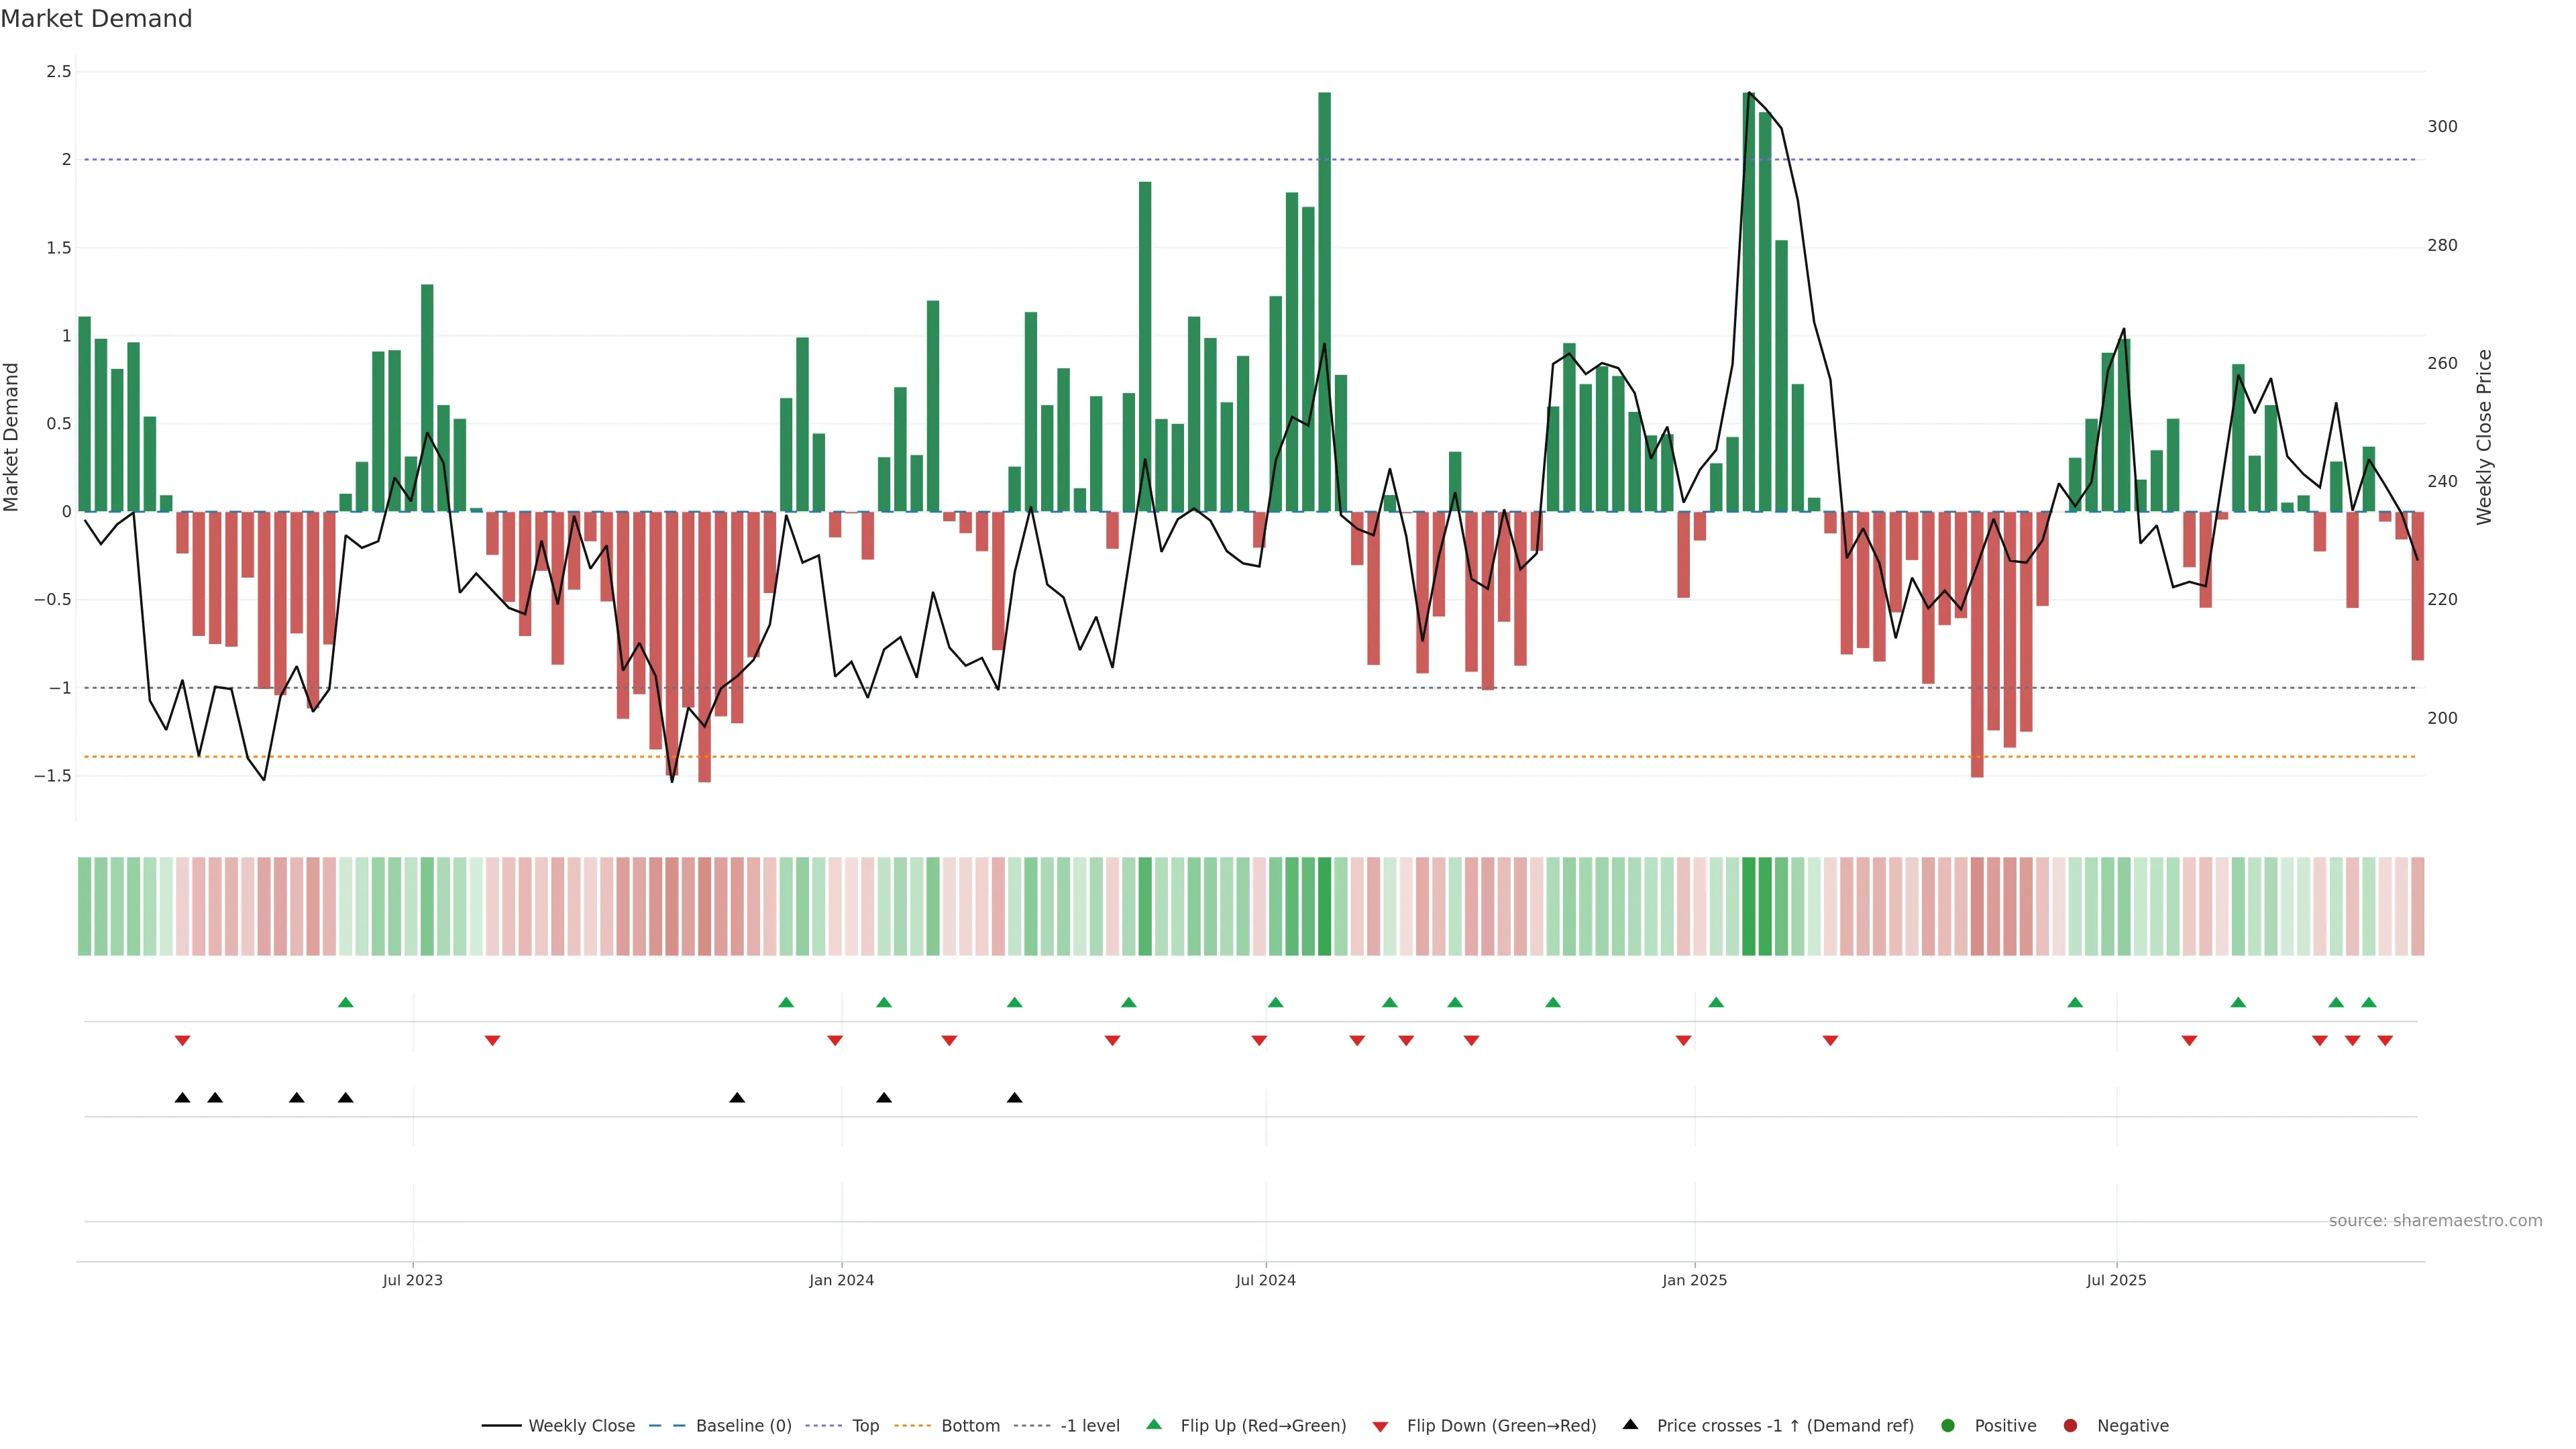Click the leftmost black price-cross triangle marker
Screen dimensions: 2576x1449
(x=182, y=1098)
